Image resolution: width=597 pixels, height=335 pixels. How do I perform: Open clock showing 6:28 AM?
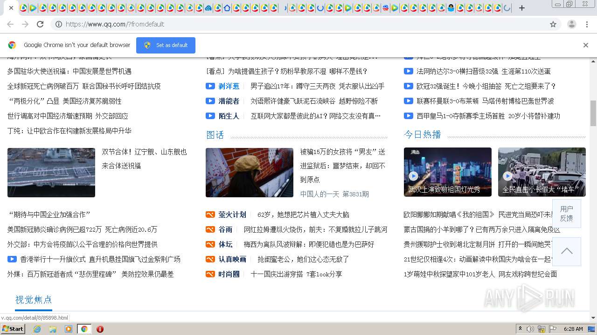573,329
